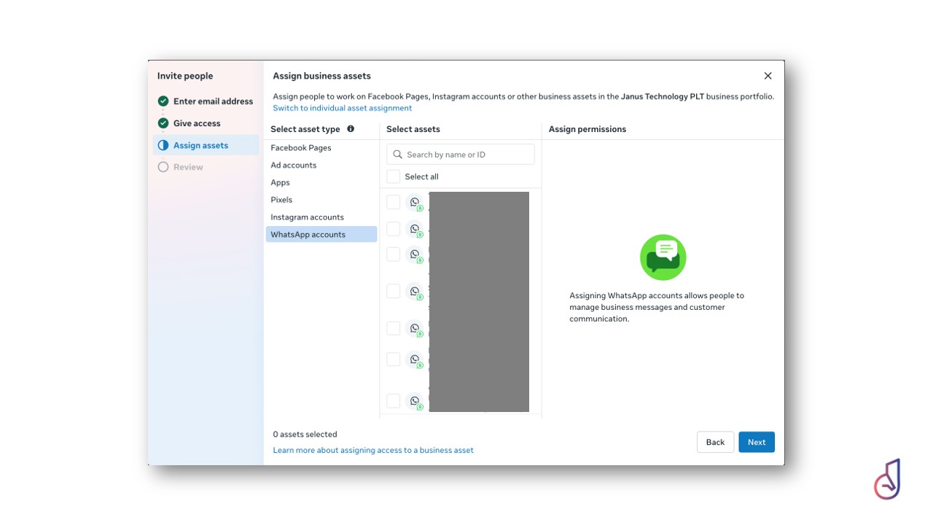Click the last visible WhatsApp account icon

click(415, 401)
